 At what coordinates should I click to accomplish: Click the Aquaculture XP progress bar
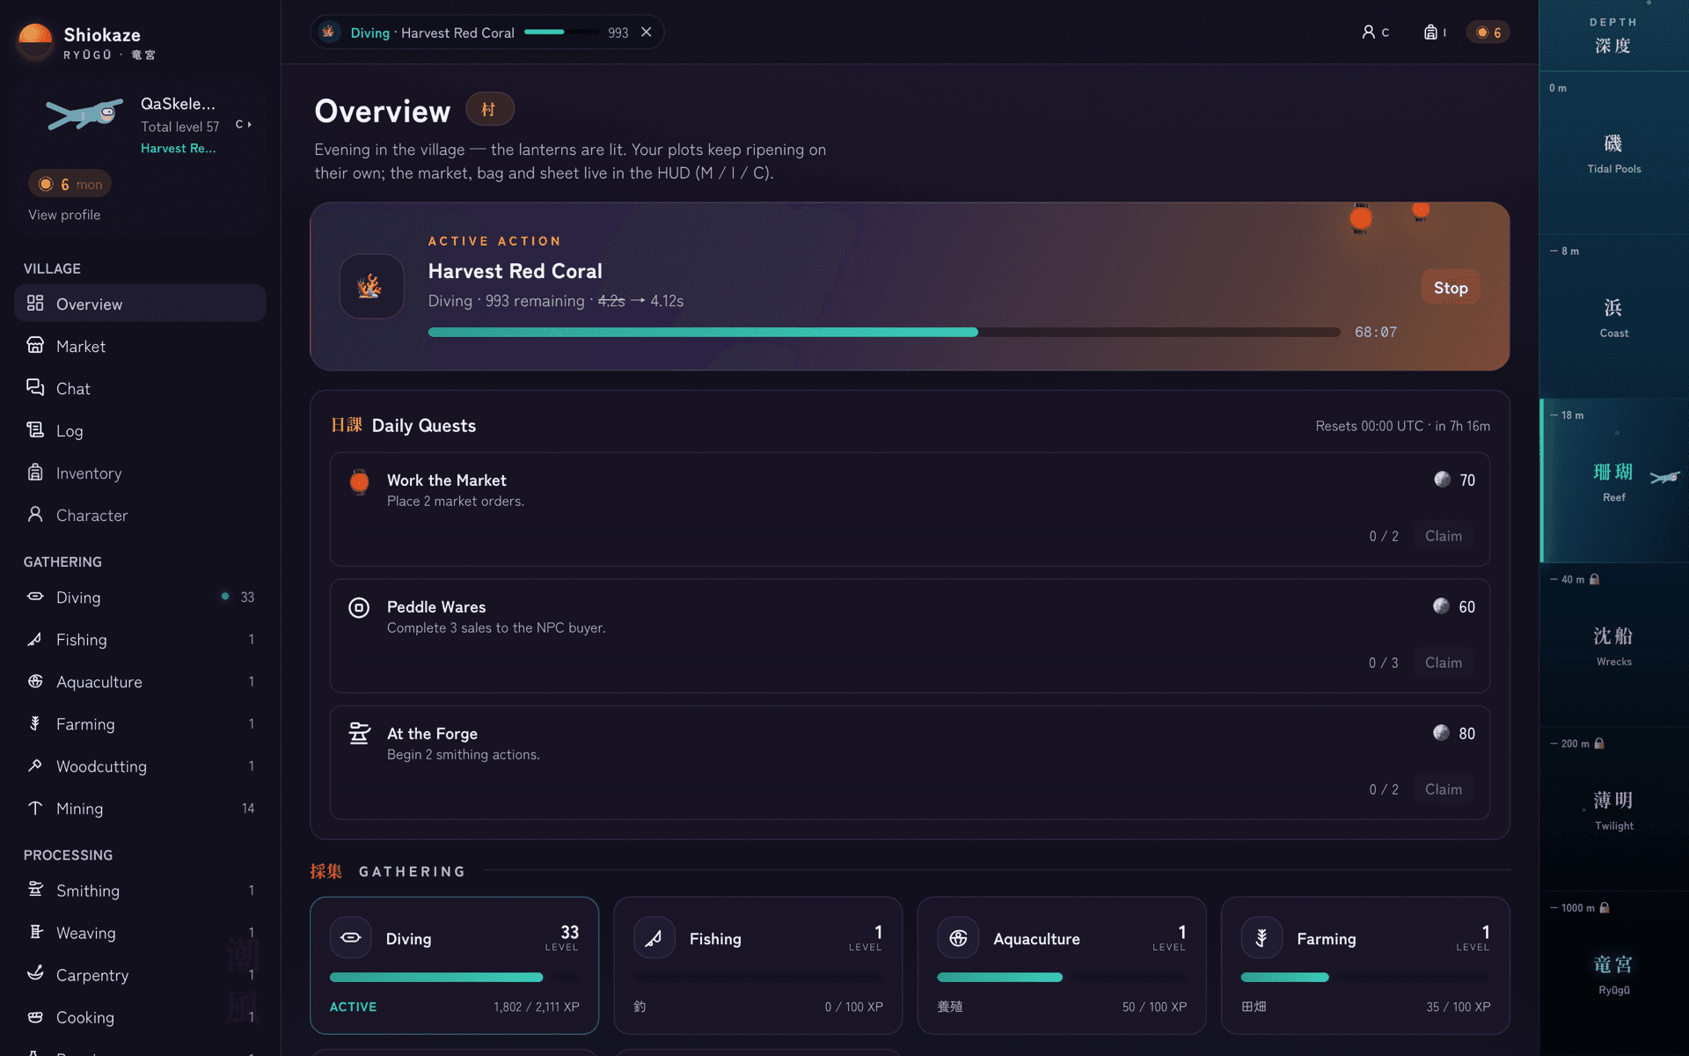pos(1062,977)
